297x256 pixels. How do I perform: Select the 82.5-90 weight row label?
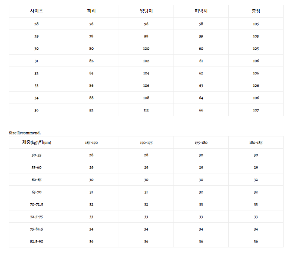tap(37, 241)
